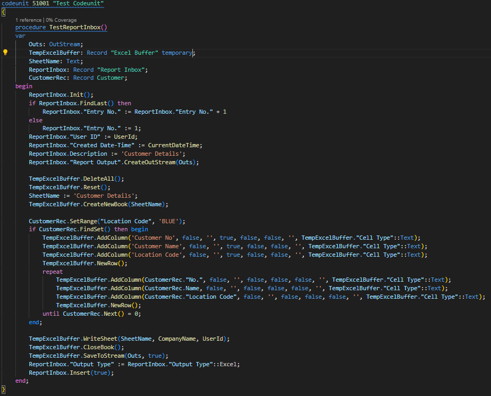Click the yellow lightbulb code action icon
Viewport: 491px width, 396px height.
pos(5,53)
